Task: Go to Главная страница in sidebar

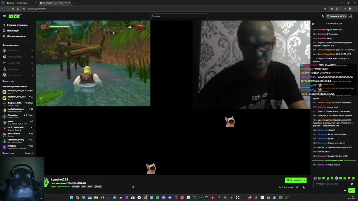Action: point(15,25)
